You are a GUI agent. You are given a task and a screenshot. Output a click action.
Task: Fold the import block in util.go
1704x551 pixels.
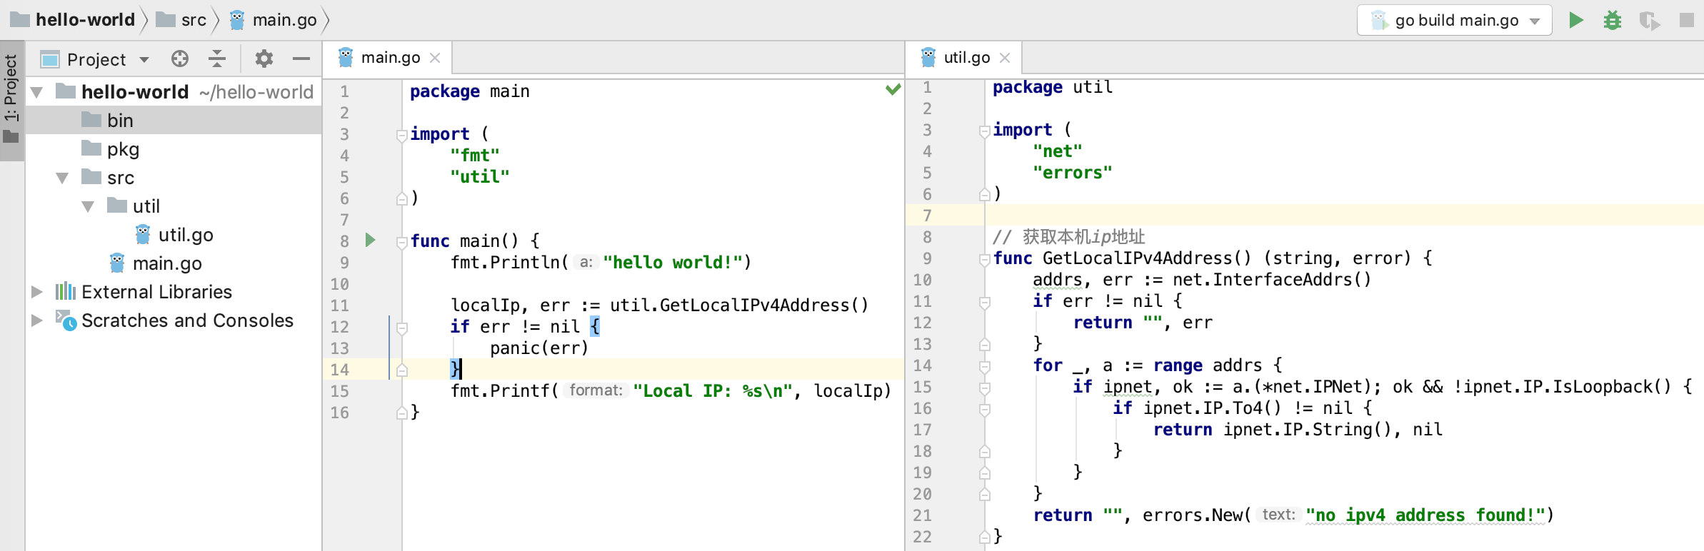[x=984, y=130]
